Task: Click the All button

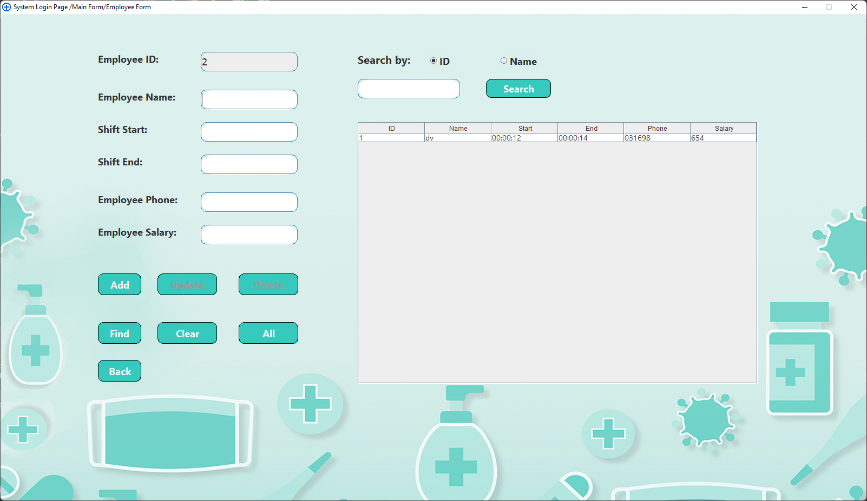Action: pos(268,333)
